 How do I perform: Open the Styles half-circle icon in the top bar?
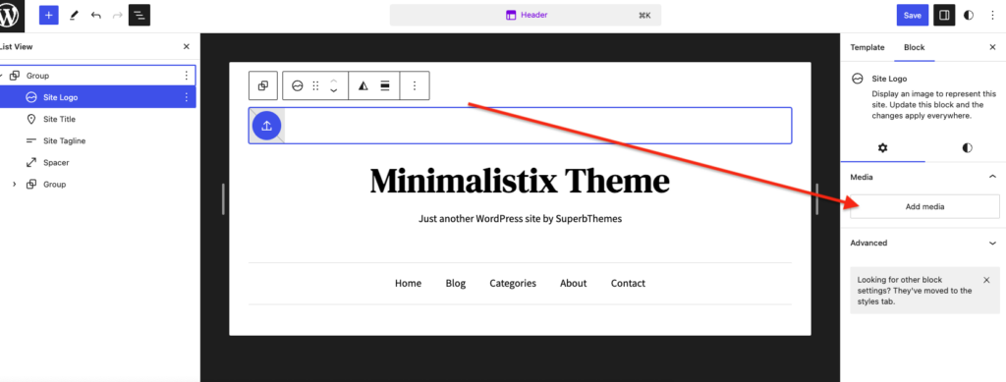pyautogui.click(x=969, y=16)
